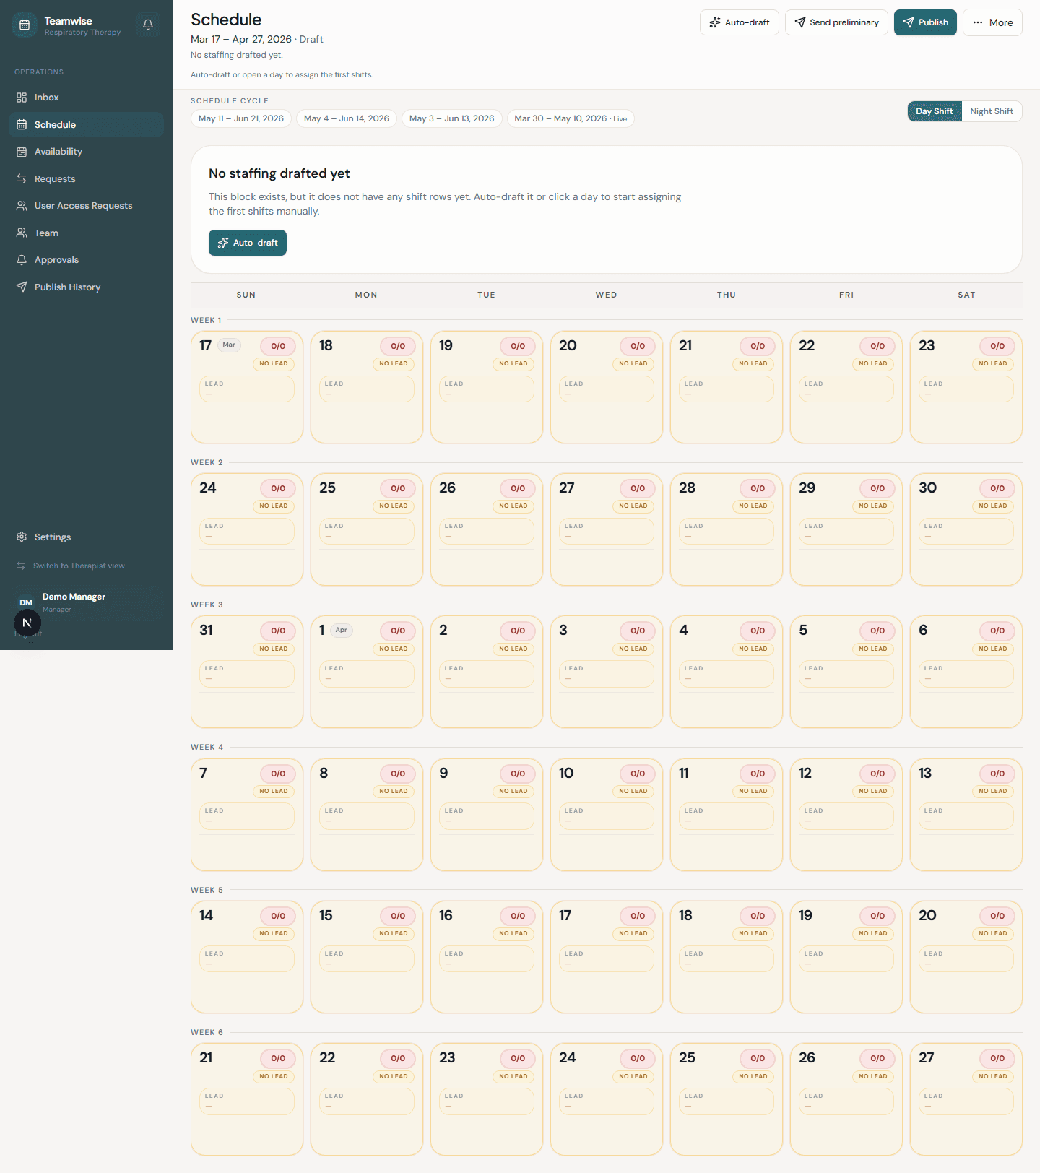Select cycle May 3 – Jun 13, 2026
Image resolution: width=1040 pixels, height=1173 pixels.
(x=452, y=118)
